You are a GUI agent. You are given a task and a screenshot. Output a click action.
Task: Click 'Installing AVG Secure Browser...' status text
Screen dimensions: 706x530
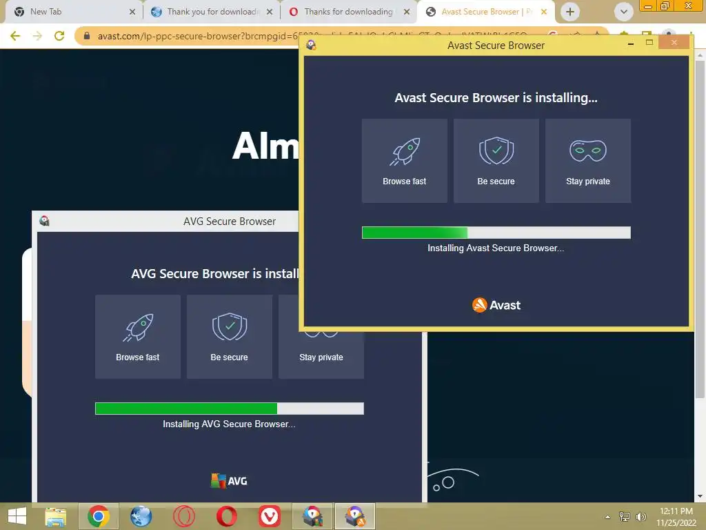[x=229, y=424]
